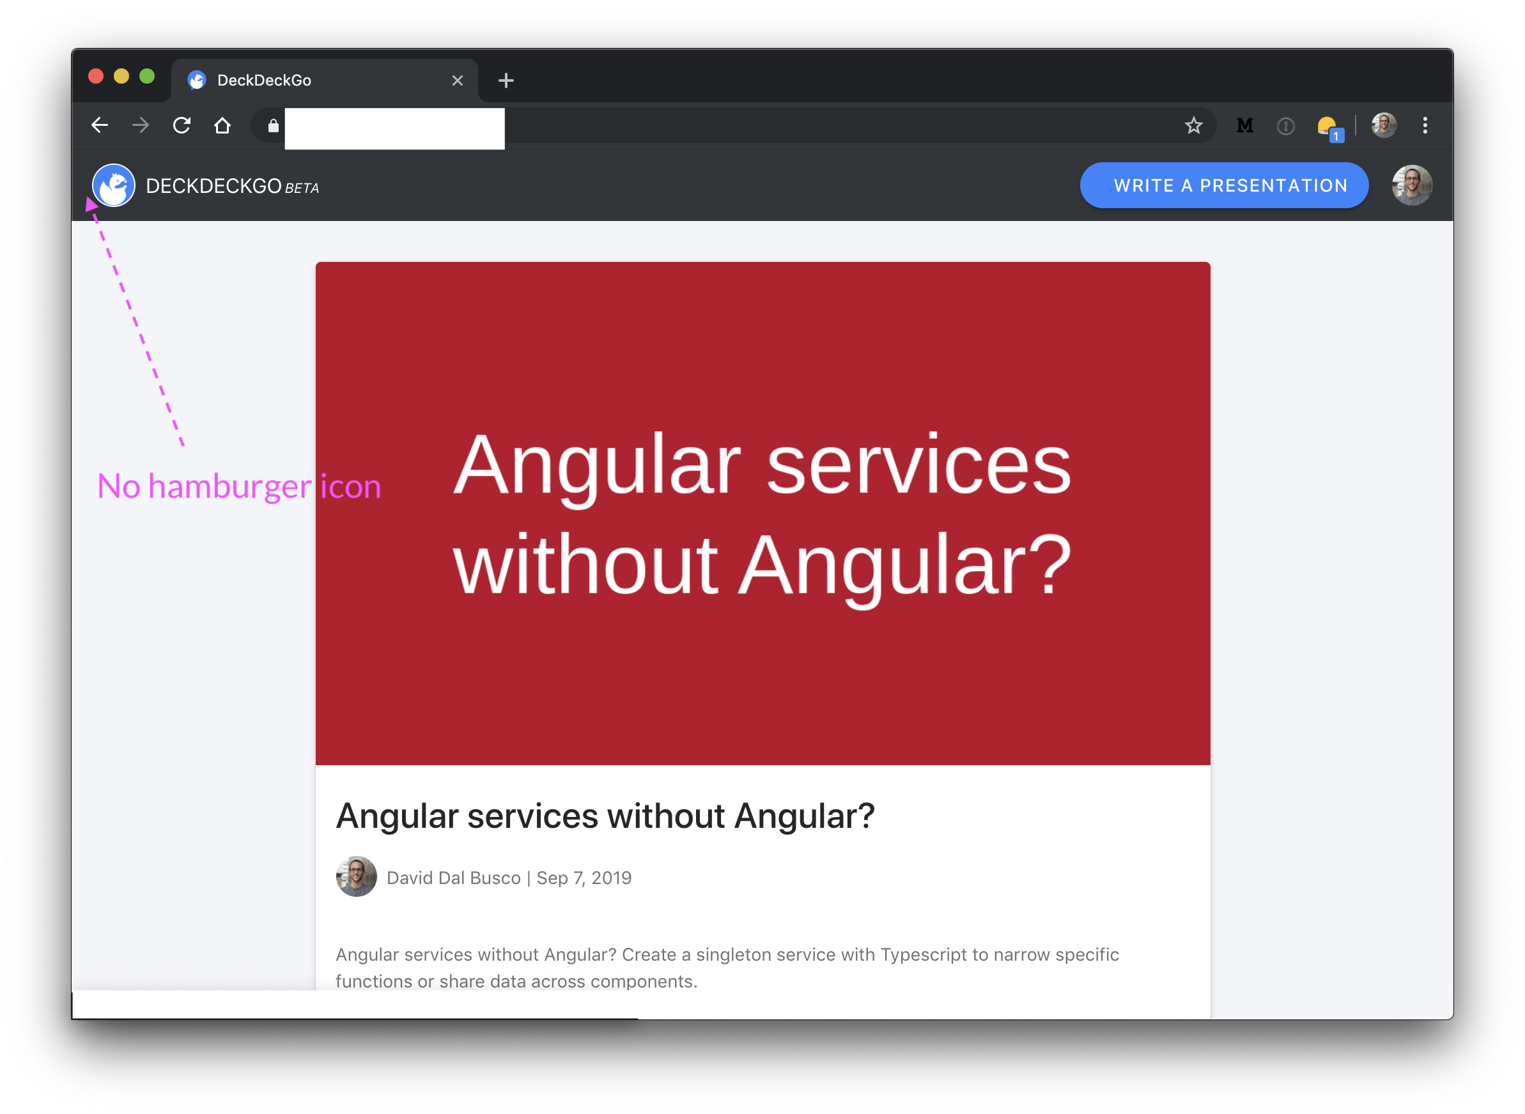
Task: Click the Write a Presentation button
Action: (x=1224, y=185)
